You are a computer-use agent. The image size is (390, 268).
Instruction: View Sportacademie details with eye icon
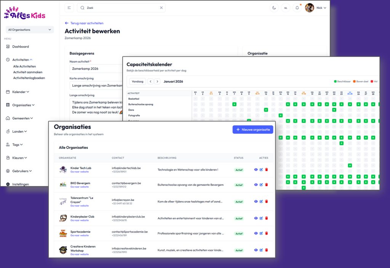[256, 233]
